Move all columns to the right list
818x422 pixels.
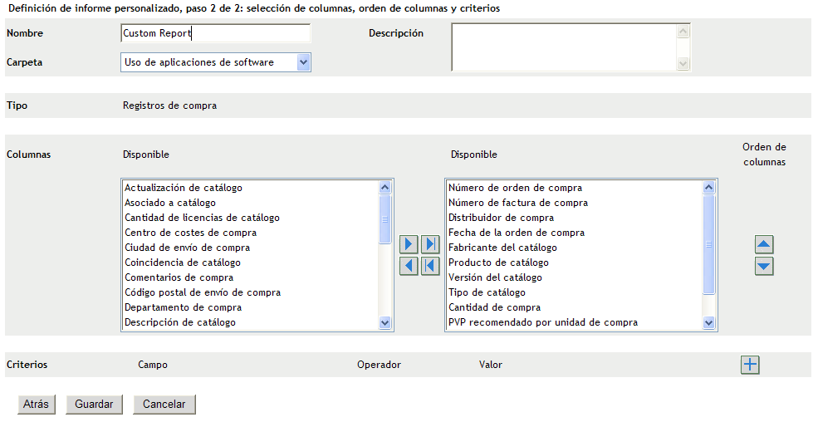click(x=430, y=244)
